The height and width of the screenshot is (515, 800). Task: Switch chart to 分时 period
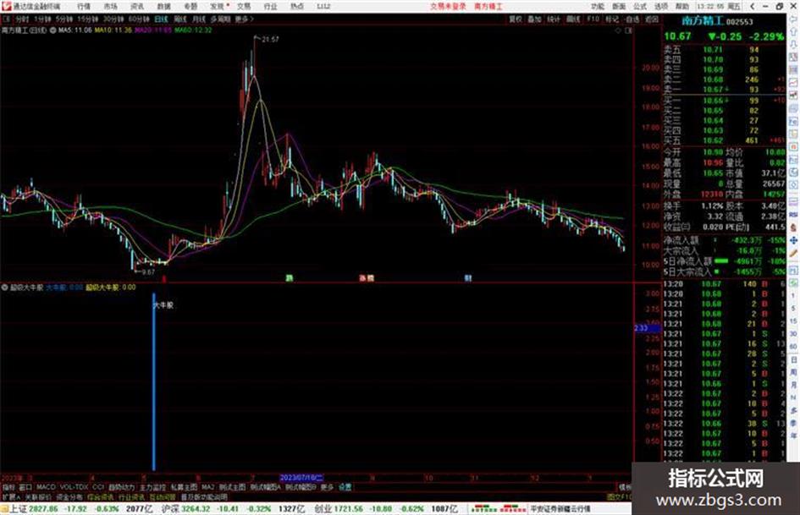point(22,19)
